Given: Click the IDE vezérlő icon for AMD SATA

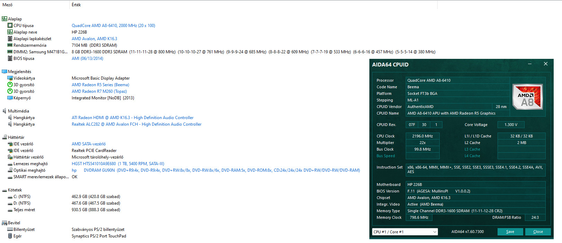Looking at the screenshot, I should (x=10, y=144).
